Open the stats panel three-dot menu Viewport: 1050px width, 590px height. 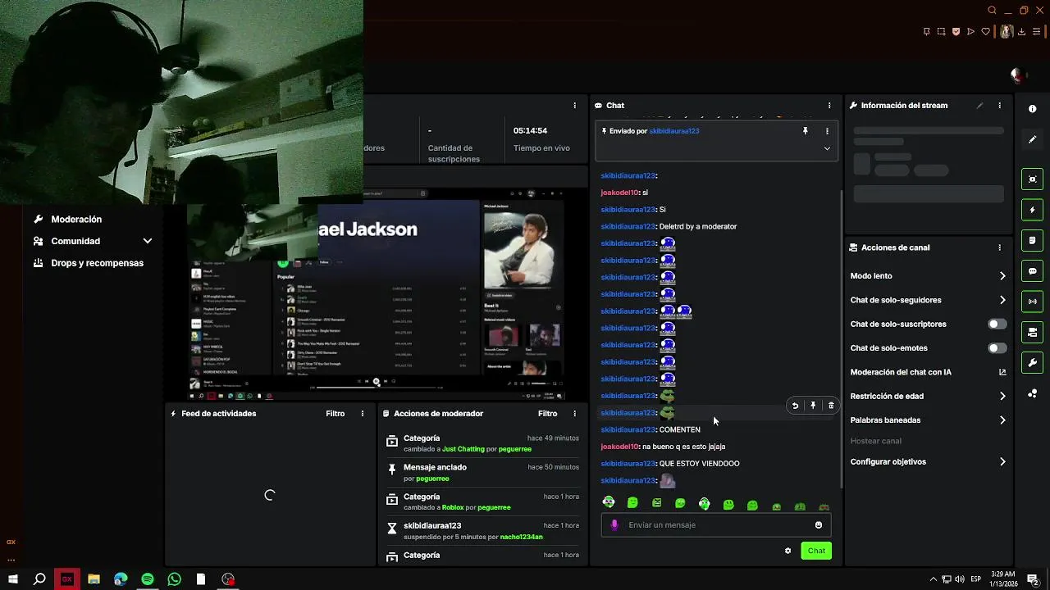(x=574, y=106)
